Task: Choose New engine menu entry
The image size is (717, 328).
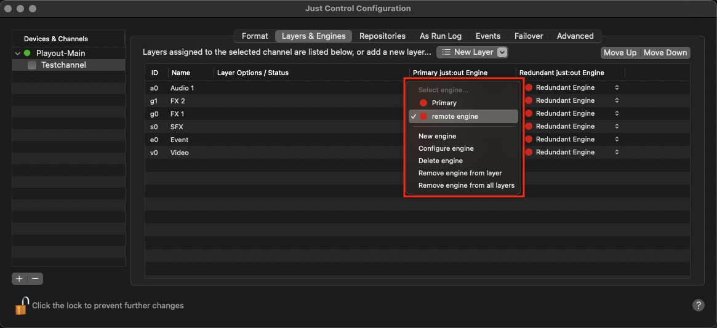Action: coord(463,137)
